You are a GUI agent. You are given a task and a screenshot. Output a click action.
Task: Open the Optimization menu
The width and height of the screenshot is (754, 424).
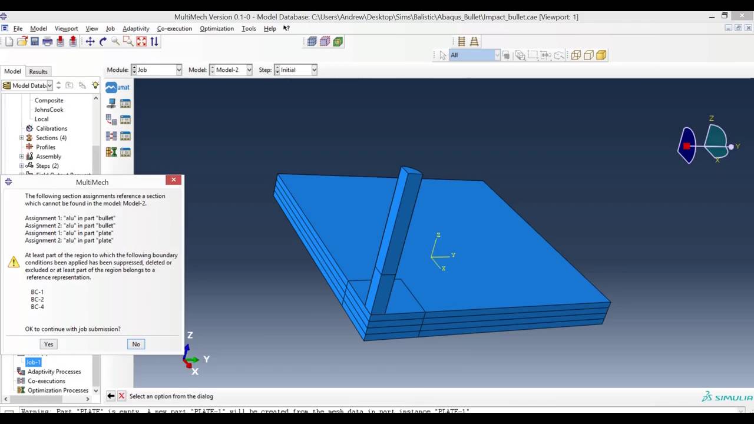pyautogui.click(x=217, y=28)
